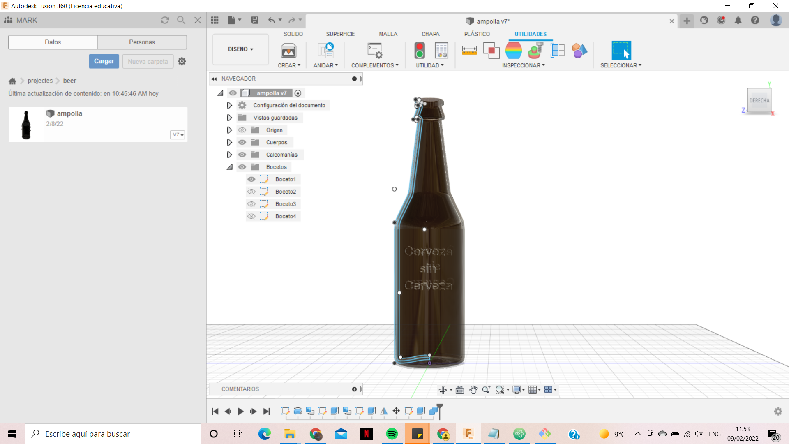Redo the last action
The height and width of the screenshot is (444, 789).
(x=292, y=20)
